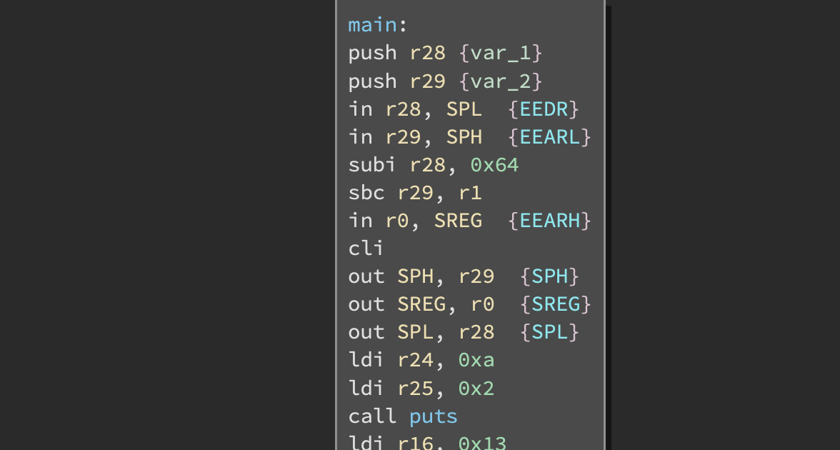Select the 0x2 constant on ldi r25 line
Screen dimensions: 840x450
click(476, 389)
